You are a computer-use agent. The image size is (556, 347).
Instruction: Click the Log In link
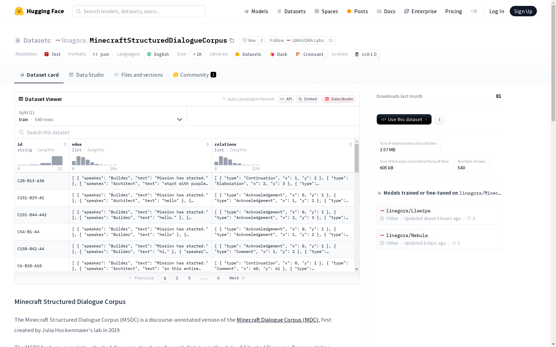click(497, 11)
